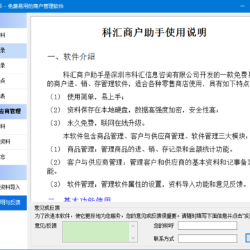The width and height of the screenshot is (250, 250).
Task: Click the line 软件管理：管理软件属性的设置
Action: 148,185
